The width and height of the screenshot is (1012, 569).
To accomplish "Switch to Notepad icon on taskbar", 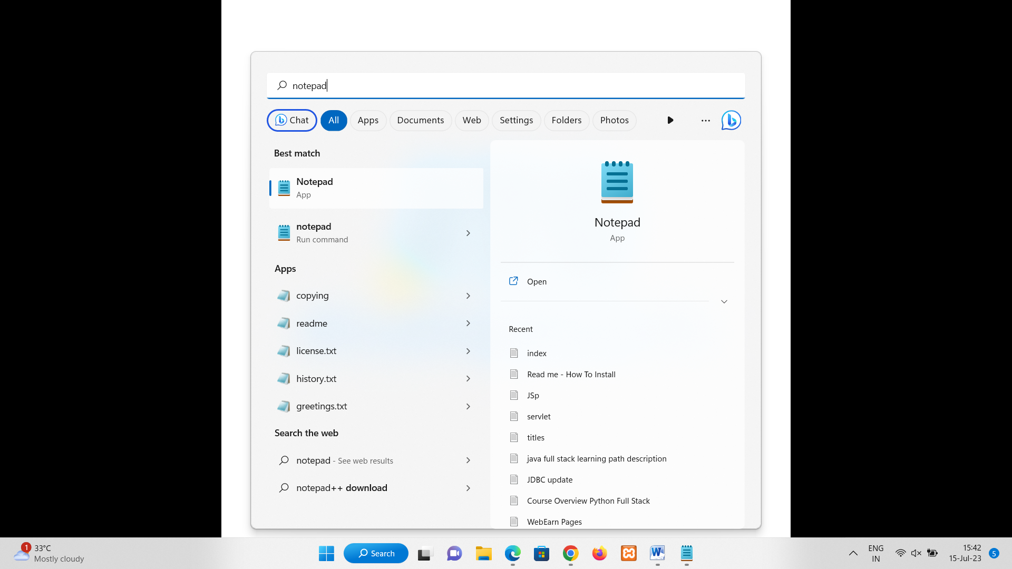I will coord(686,553).
